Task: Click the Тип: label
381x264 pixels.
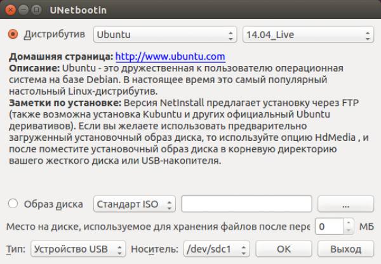Action: click(16, 249)
